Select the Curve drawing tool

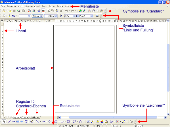pos(32,122)
